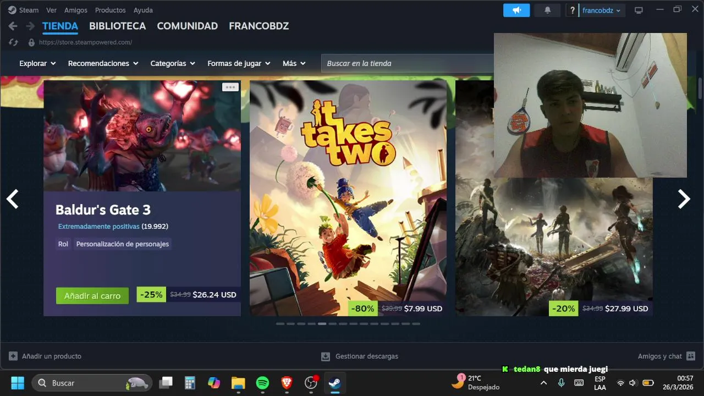Click the padlock icon beside the URL
Screen dimensions: 704x396
tap(31, 42)
